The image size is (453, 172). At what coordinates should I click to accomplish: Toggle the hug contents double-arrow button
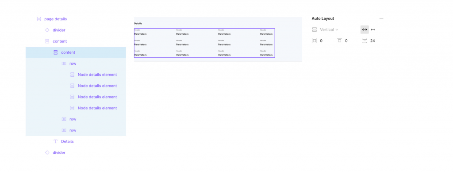click(x=365, y=30)
